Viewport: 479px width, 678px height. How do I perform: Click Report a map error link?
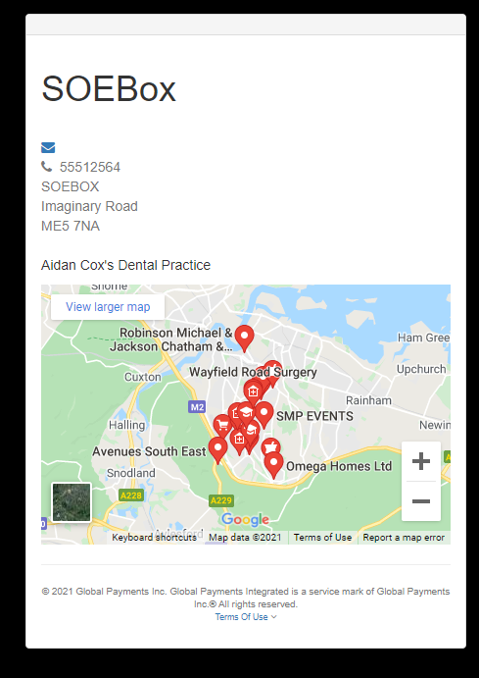coord(404,538)
